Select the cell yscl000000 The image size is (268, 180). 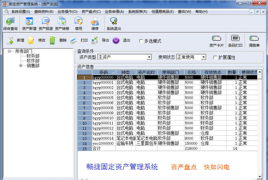[x=104, y=144]
